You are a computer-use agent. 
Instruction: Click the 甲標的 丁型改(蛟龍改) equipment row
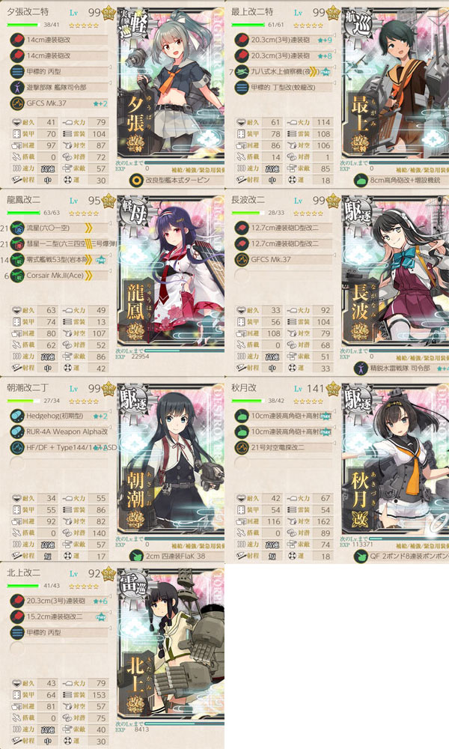point(284,88)
